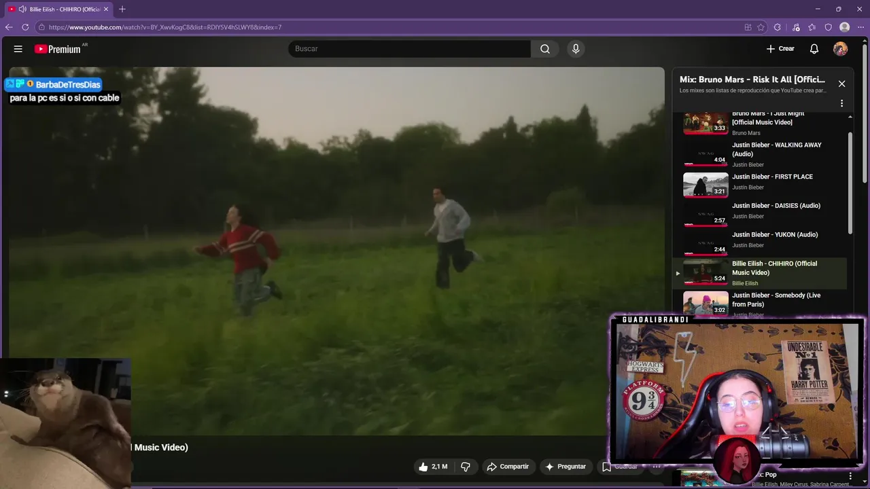Close the Mix playlist panel
This screenshot has height=489, width=870.
(841, 84)
